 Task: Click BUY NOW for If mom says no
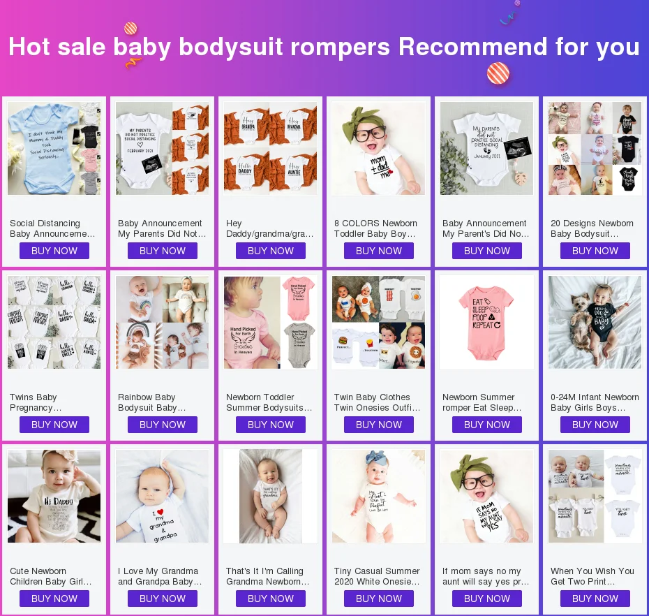click(487, 599)
